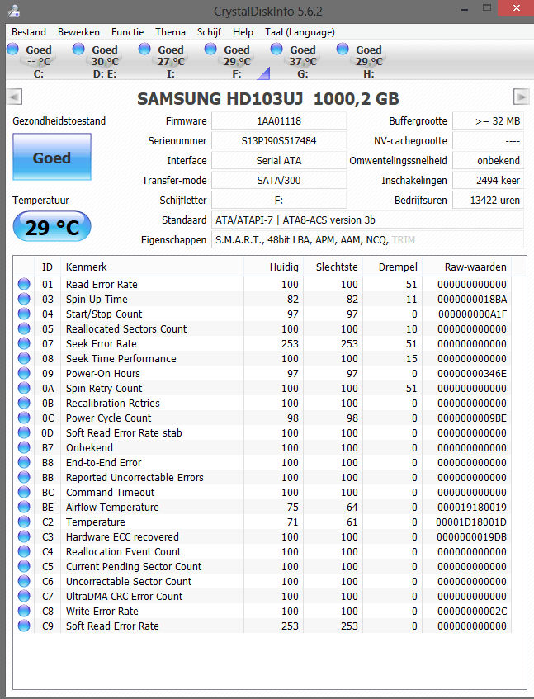This screenshot has width=534, height=699.
Task: Open the Functie menu
Action: point(127,32)
